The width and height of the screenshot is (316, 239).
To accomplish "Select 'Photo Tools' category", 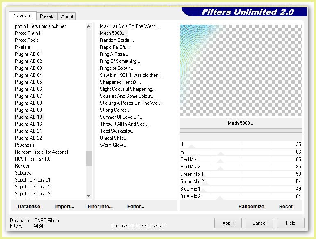I will coord(26,40).
